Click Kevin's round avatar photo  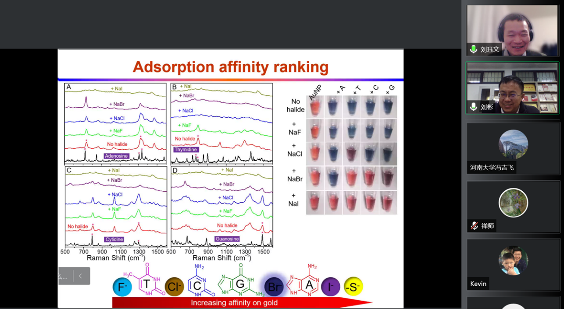point(513,261)
